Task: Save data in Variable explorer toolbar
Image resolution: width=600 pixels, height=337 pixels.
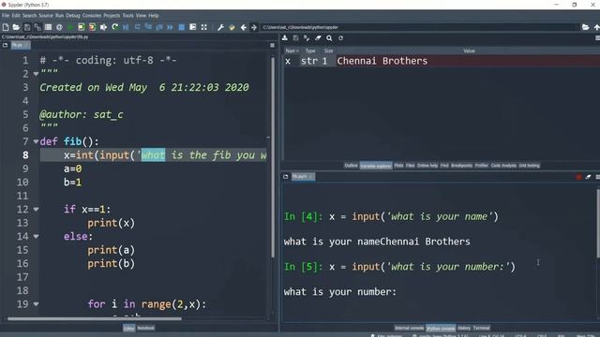Action: (296, 37)
